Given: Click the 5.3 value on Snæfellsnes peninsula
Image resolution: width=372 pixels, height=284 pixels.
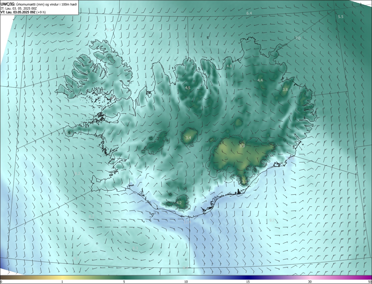Looking at the screenshot, I should (x=69, y=133).
